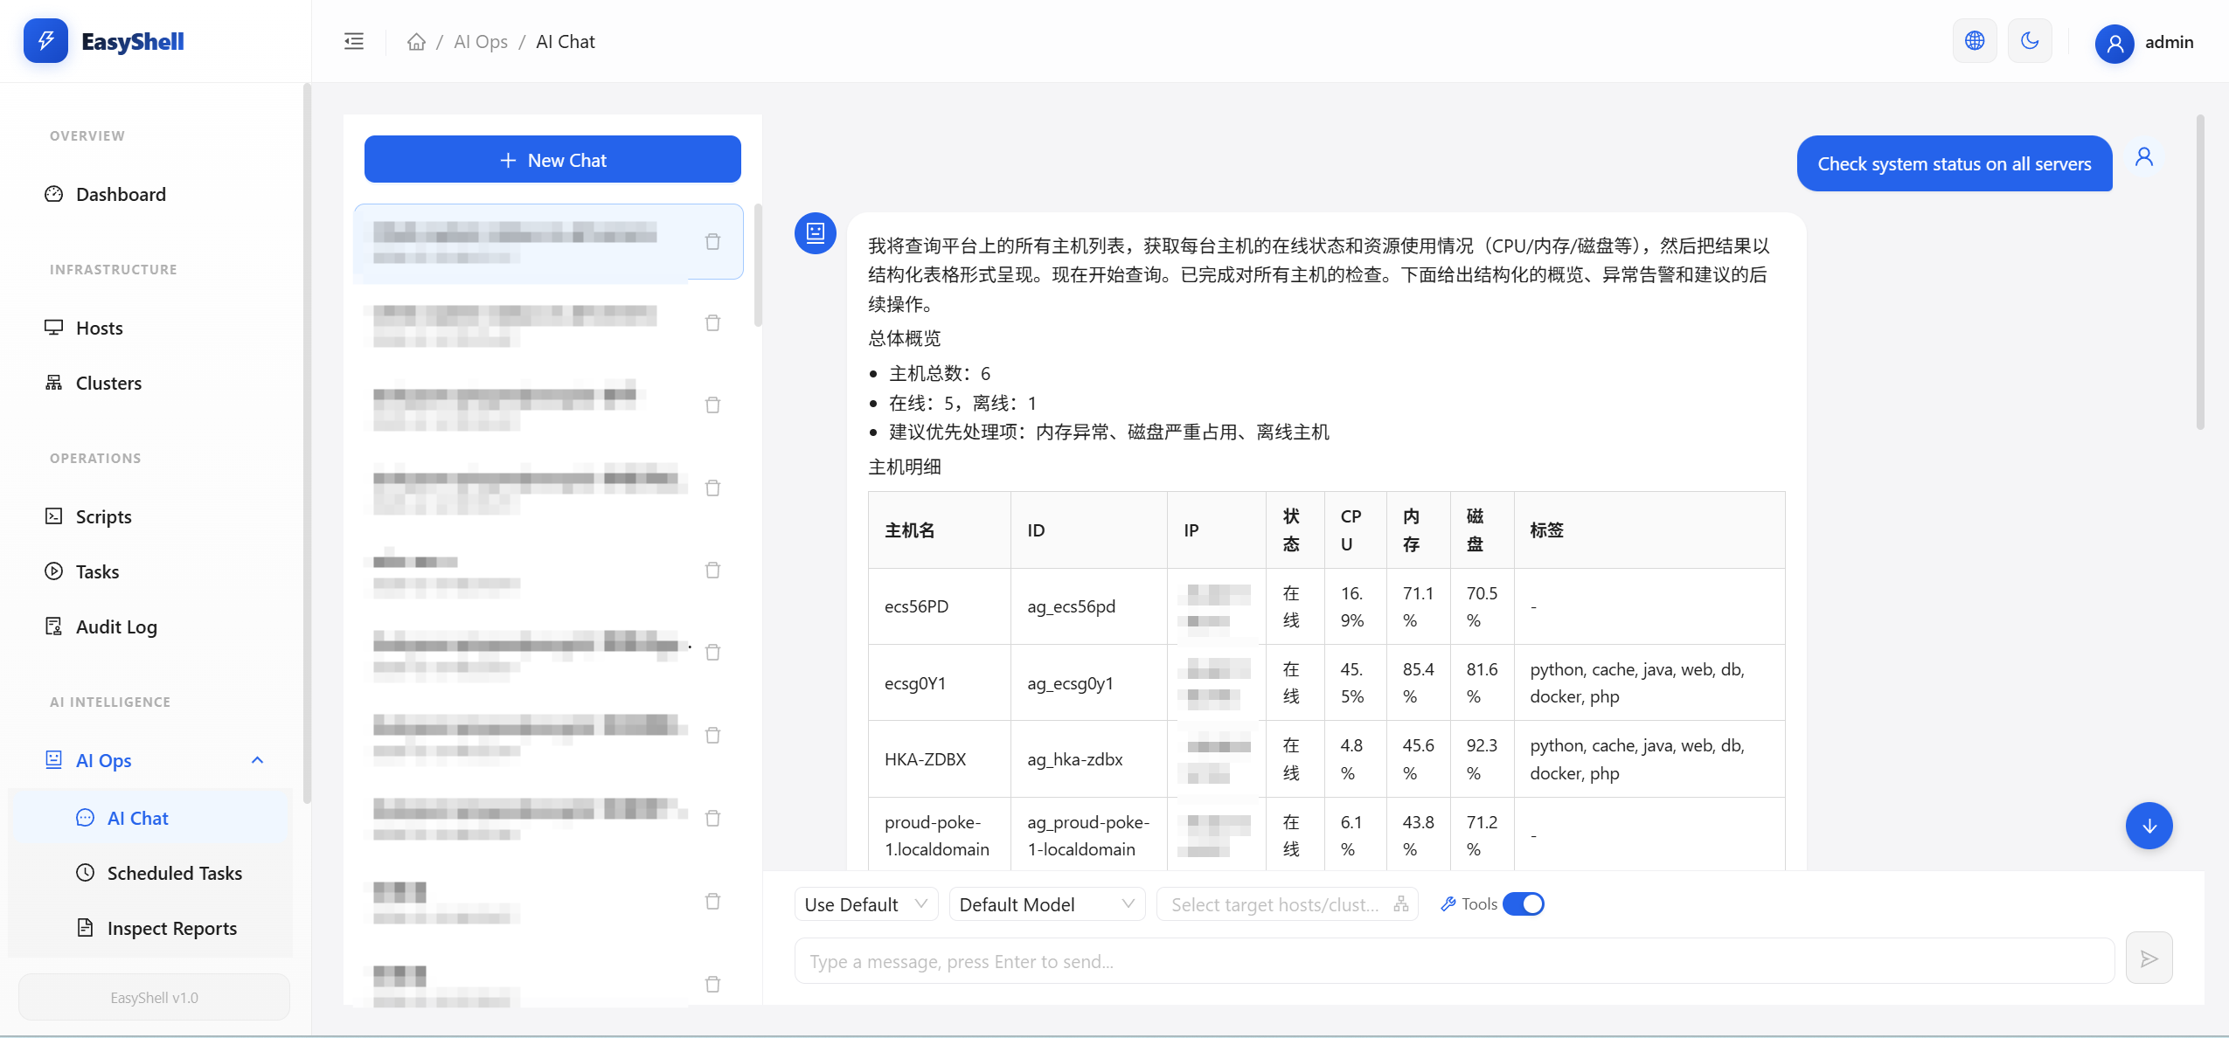Viewport: 2229px width, 1038px height.
Task: Open the target hosts cluster picker icon
Action: 1401,904
